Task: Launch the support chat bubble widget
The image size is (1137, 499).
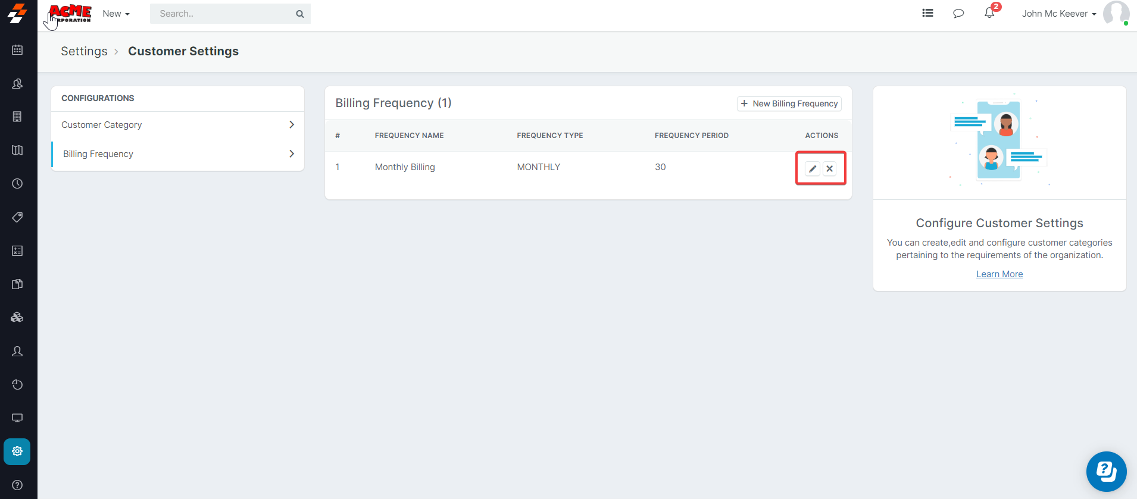Action: pos(1106,472)
